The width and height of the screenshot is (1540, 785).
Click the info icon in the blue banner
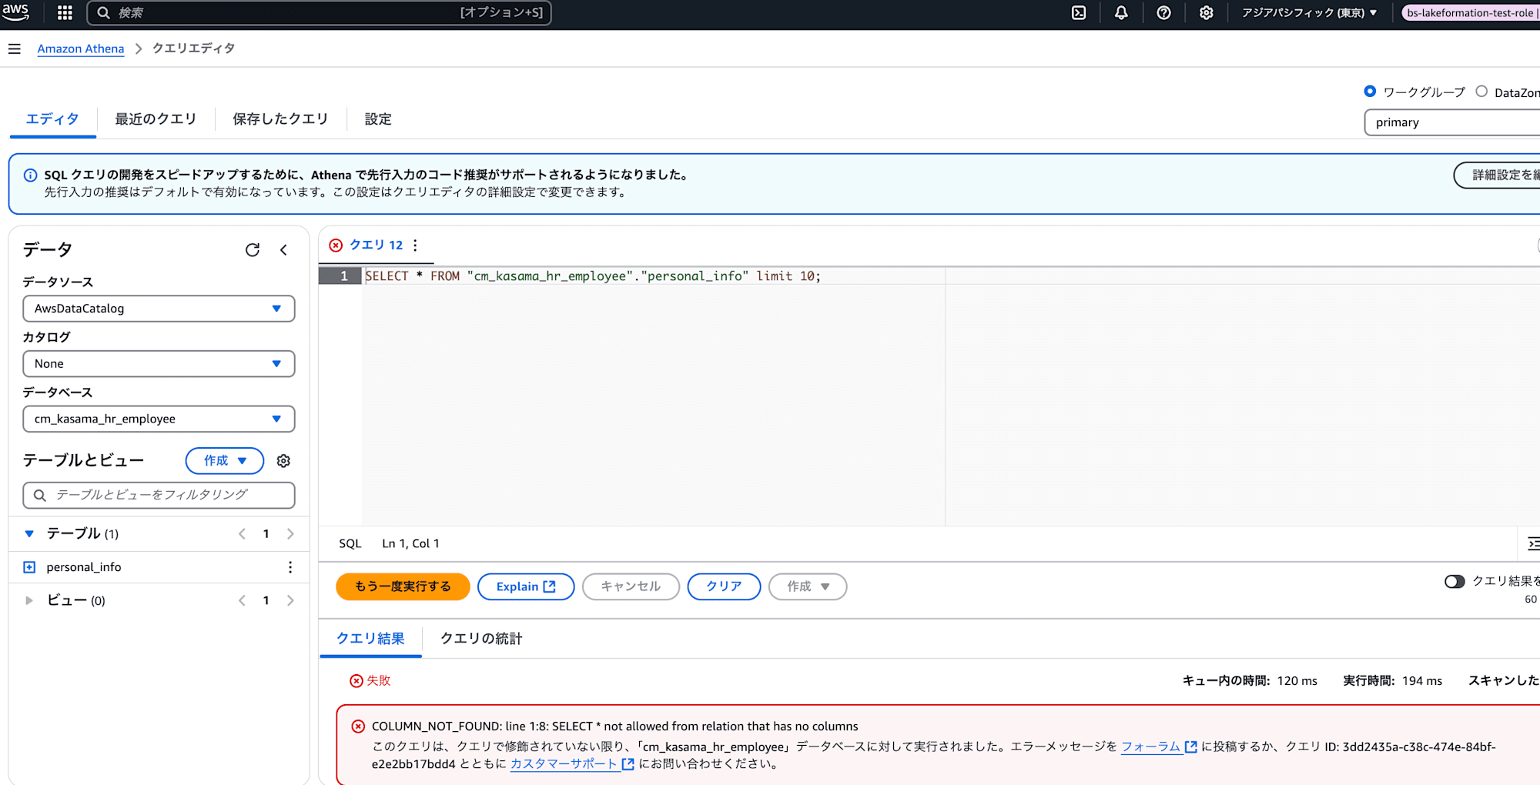click(x=30, y=175)
